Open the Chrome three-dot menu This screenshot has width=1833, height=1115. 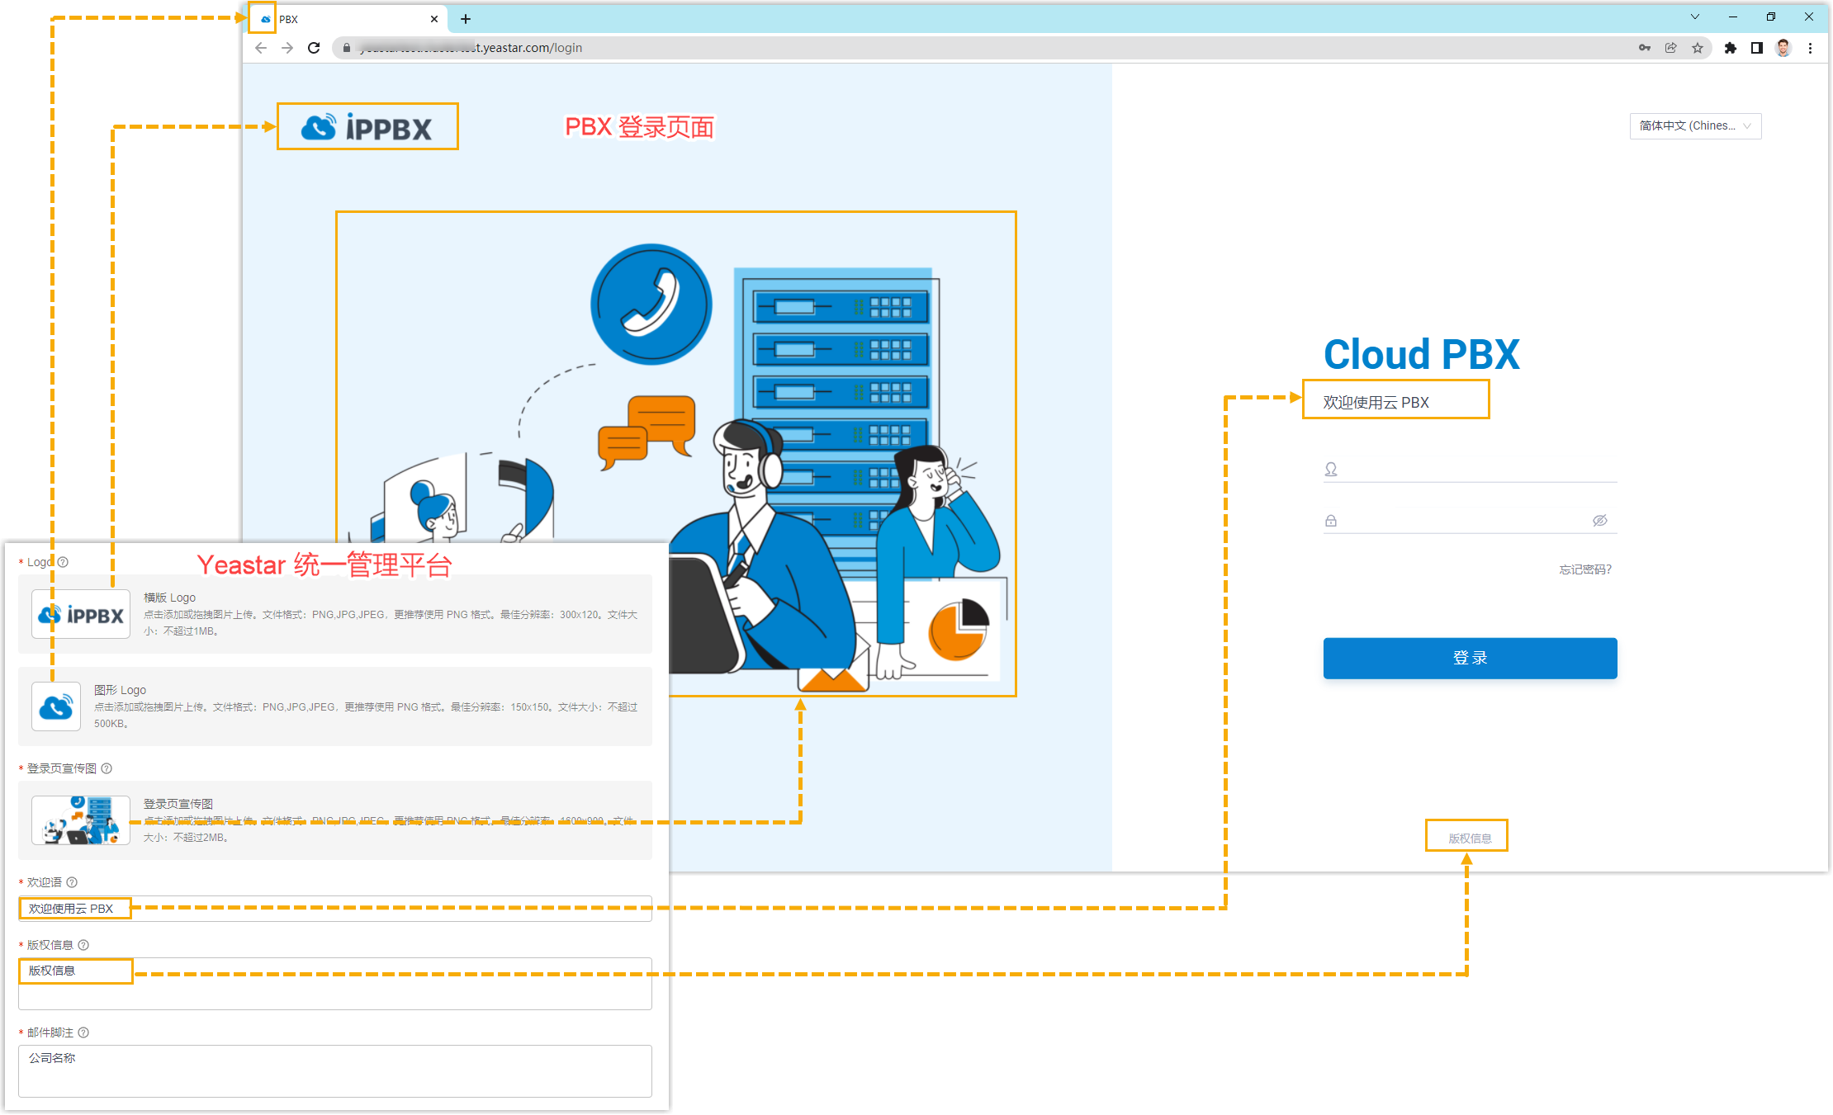tap(1810, 48)
